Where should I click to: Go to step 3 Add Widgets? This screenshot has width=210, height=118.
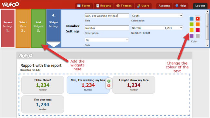[x=38, y=28]
